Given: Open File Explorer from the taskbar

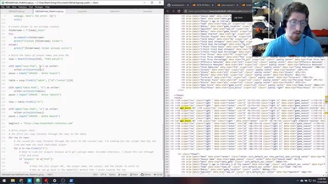Looking at the screenshot, I should pyautogui.click(x=13, y=180).
